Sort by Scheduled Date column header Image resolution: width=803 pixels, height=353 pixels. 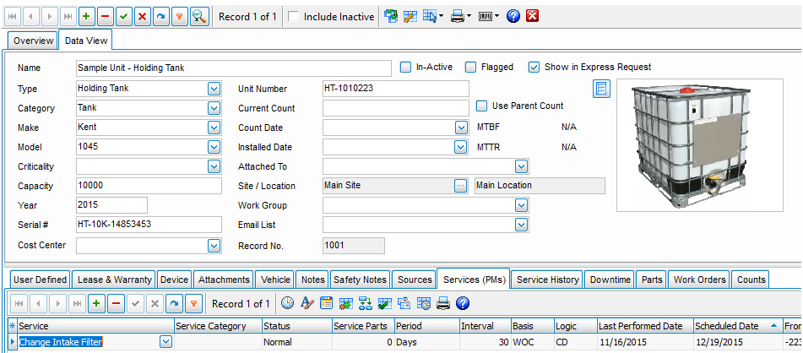[737, 326]
